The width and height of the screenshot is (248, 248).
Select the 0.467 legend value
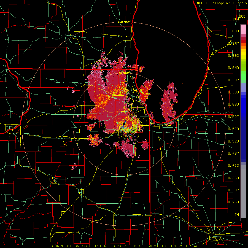[233, 153]
